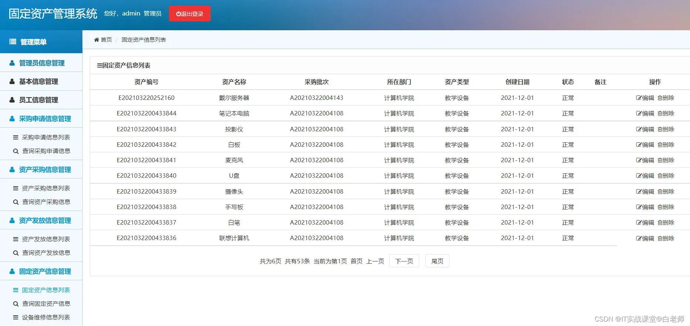The width and height of the screenshot is (690, 326).
Task: Edit the 笔记本电脑 asset row
Action: pos(645,113)
